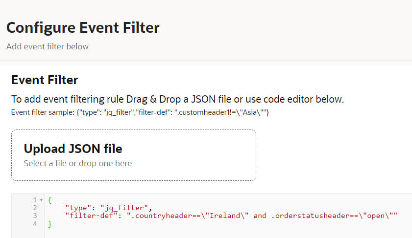Click the Upload JSON file drop zone
This screenshot has width=412, height=238.
(x=133, y=155)
